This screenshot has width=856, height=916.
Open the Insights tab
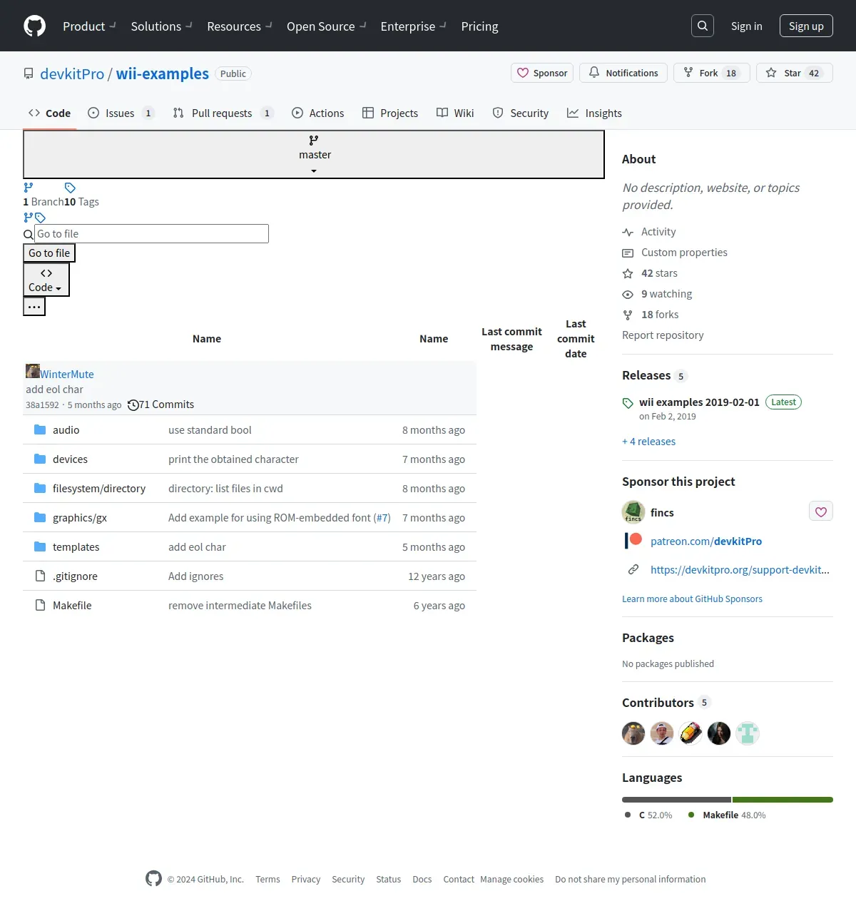(x=594, y=113)
